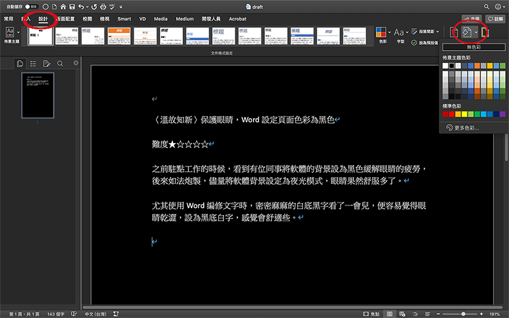Enable 焦點 focus mode in status bar
This screenshot has width=509, height=318.
click(x=372, y=314)
